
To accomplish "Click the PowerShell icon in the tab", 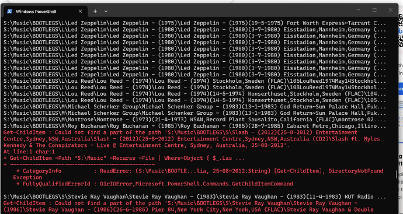I will point(10,11).
